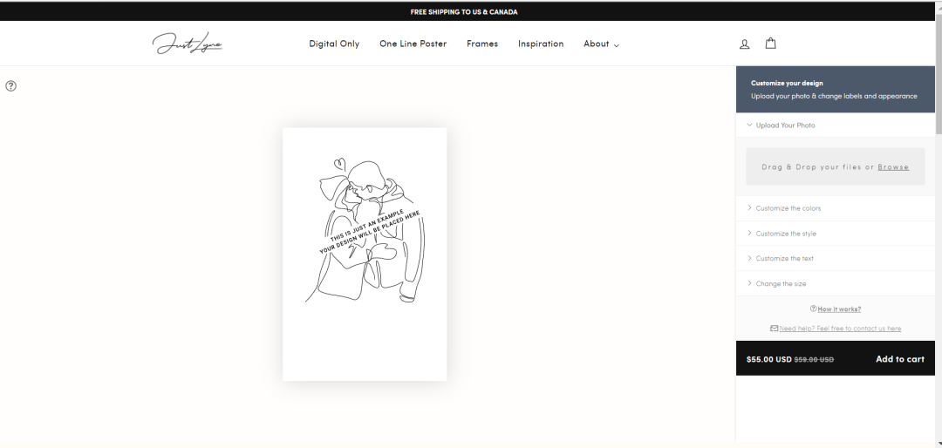Click Need help contact us link
Image resolution: width=942 pixels, height=448 pixels.
click(x=840, y=329)
